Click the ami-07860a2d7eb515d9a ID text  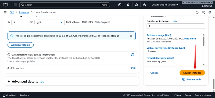159,42
